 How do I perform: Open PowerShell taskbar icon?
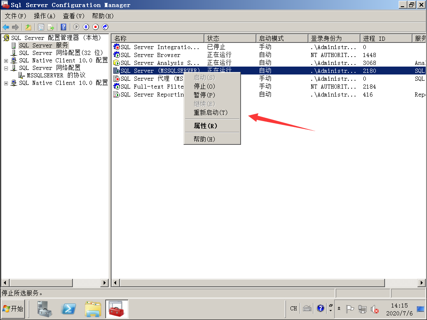point(68,309)
